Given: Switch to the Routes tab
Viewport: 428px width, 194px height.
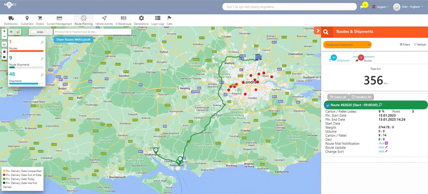Looking at the screenshot, I should coord(364,60).
